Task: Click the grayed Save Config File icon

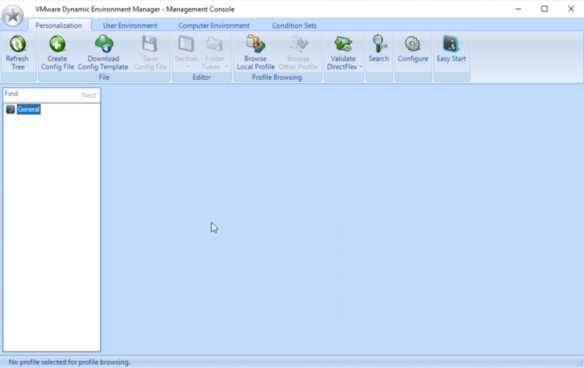Action: (150, 44)
